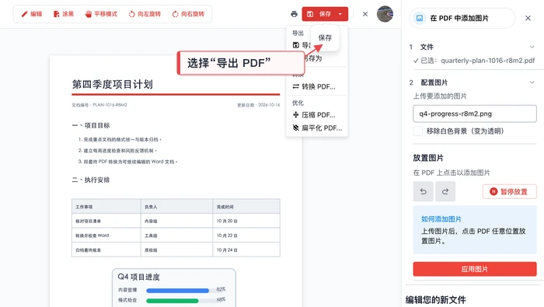
Task: Click the Q4 项目进度 chart title
Action: coord(139,277)
